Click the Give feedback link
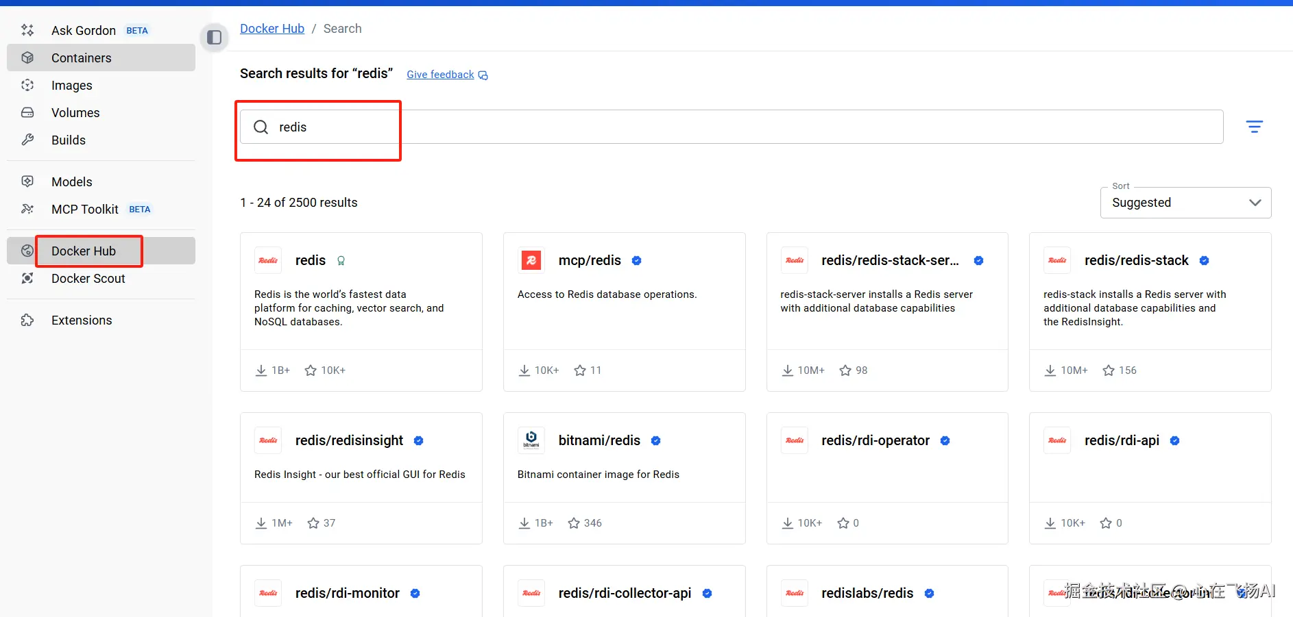This screenshot has height=617, width=1293. click(x=440, y=75)
